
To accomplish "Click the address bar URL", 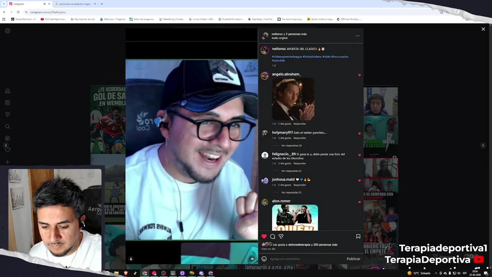I will (48, 12).
